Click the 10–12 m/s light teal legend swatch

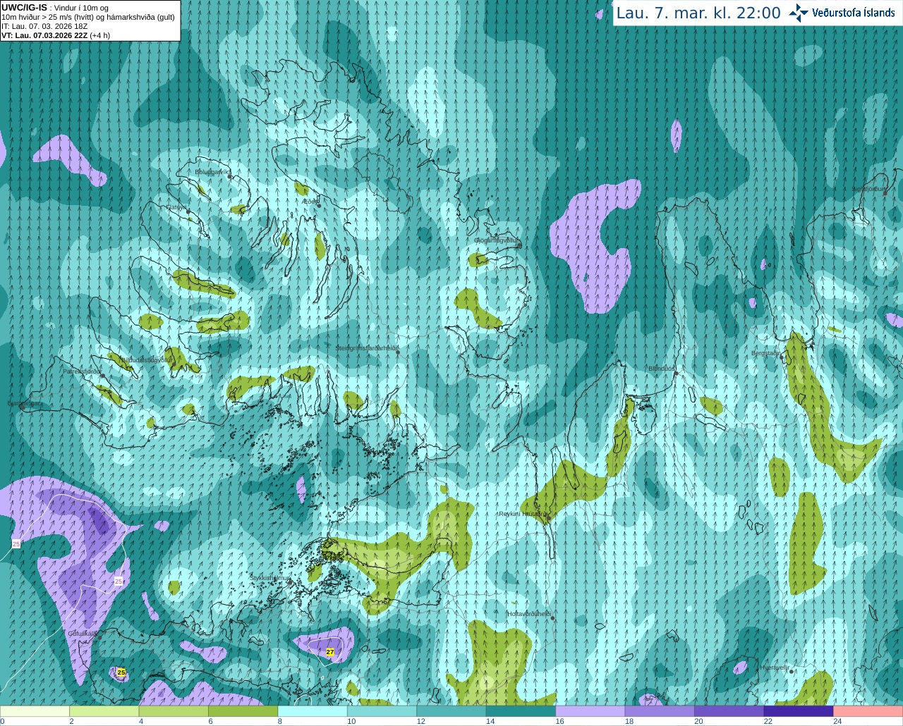382,711
